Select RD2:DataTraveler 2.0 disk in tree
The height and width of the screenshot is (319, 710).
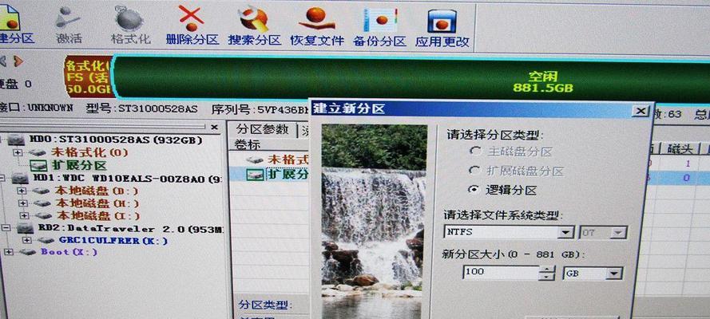click(x=119, y=229)
